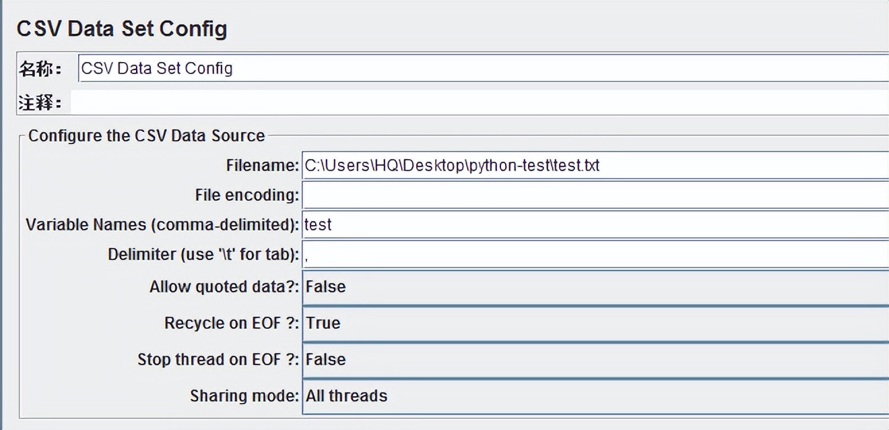The image size is (889, 430).
Task: Click the Filename: label
Action: [x=262, y=166]
